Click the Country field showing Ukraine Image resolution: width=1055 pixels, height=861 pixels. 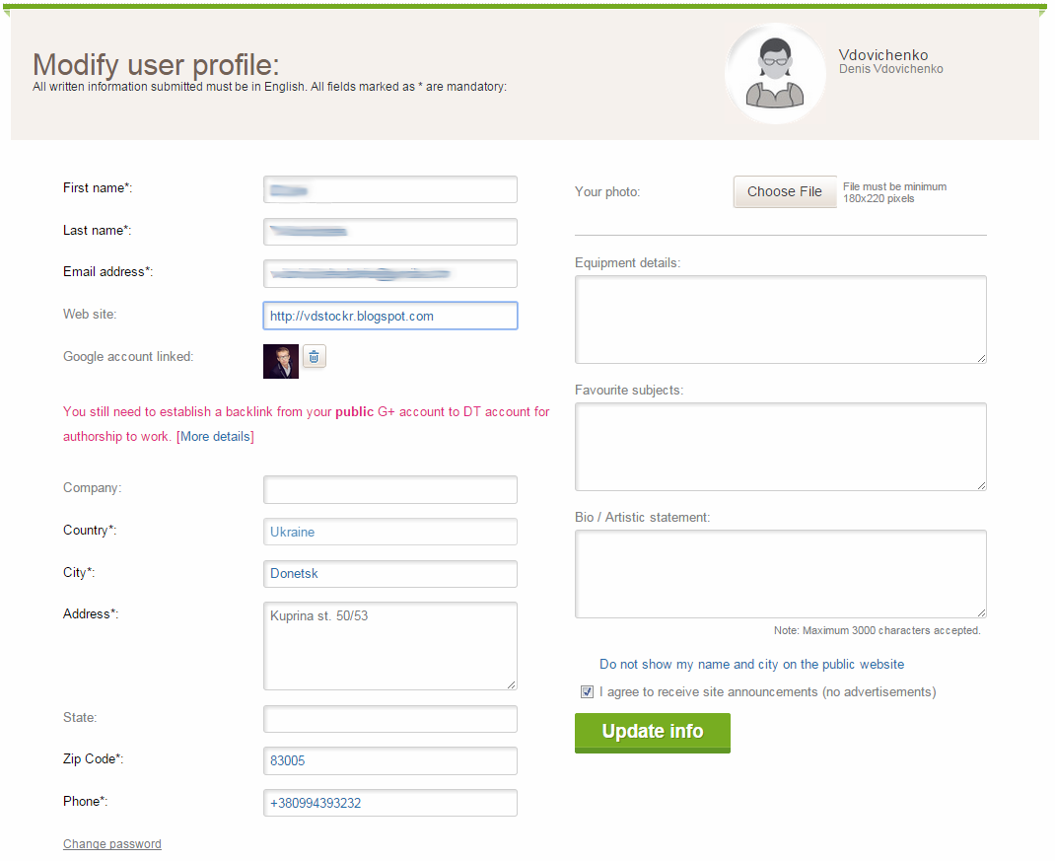[390, 532]
